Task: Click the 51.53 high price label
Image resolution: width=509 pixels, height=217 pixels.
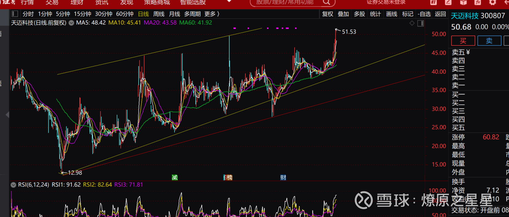Action: point(349,32)
